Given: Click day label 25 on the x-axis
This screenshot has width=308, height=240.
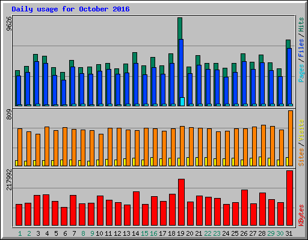Looking at the screenshot, I should pyautogui.click(x=235, y=233).
